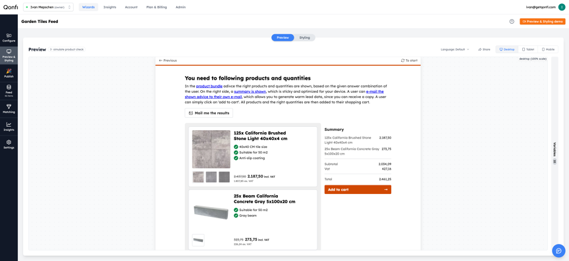This screenshot has width=569, height=261.
Task: Open the help icon beside the demo button
Action: (512, 22)
